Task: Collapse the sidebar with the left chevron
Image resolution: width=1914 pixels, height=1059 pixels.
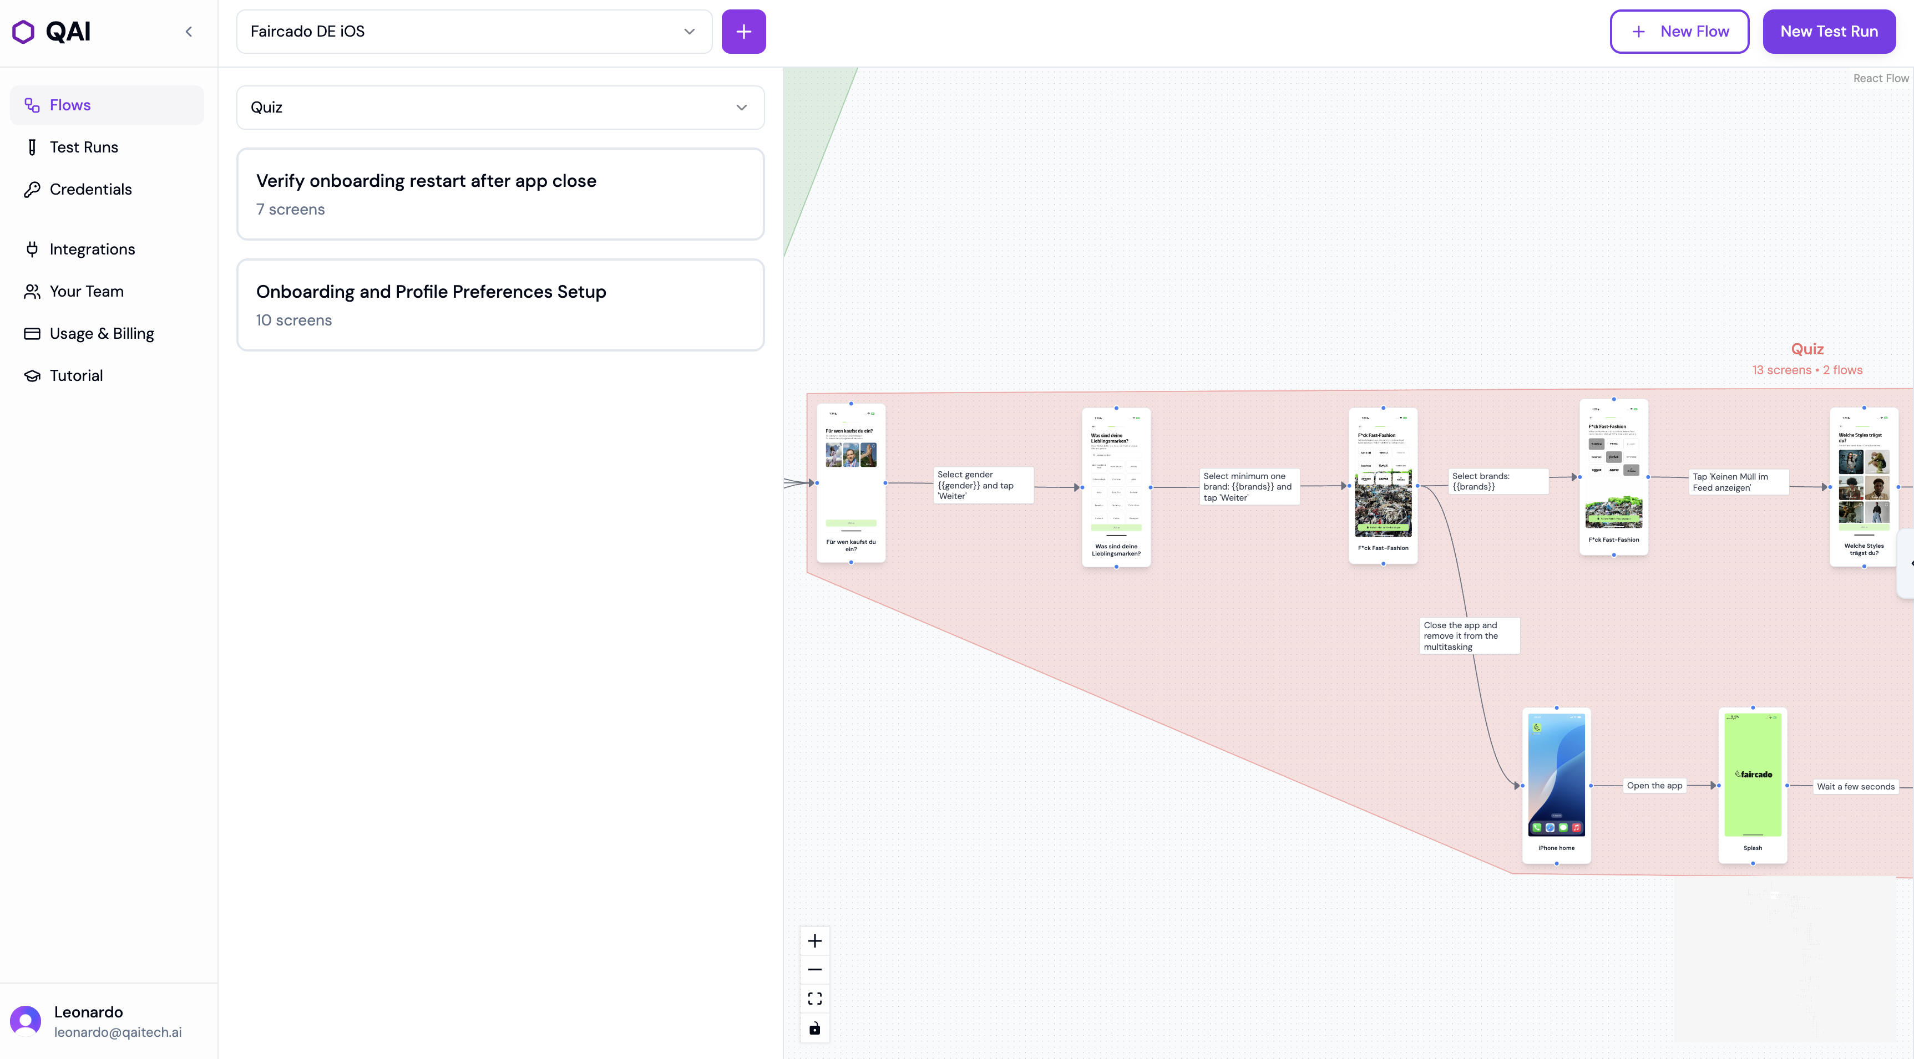Action: pos(189,31)
